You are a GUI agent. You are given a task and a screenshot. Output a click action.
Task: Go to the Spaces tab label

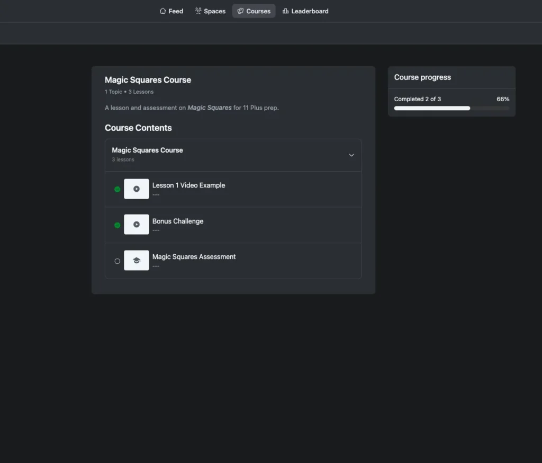tap(214, 11)
